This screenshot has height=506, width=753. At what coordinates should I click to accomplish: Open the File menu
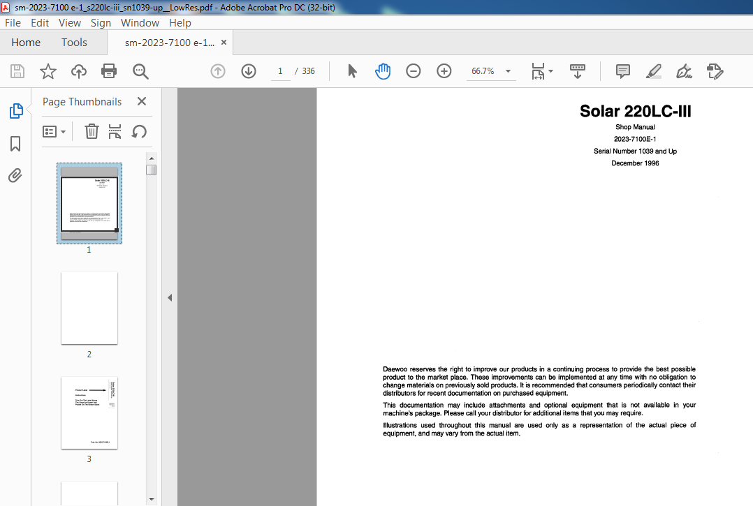pos(13,22)
